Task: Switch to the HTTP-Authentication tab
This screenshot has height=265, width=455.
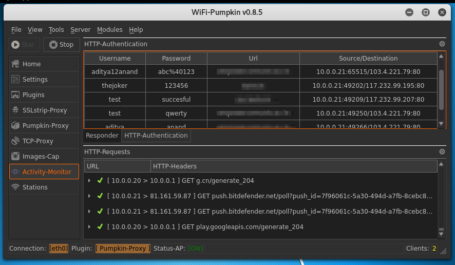Action: click(156, 136)
